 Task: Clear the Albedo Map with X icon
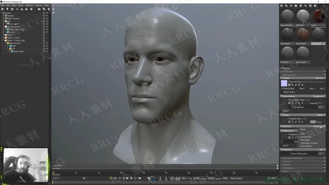point(302,122)
